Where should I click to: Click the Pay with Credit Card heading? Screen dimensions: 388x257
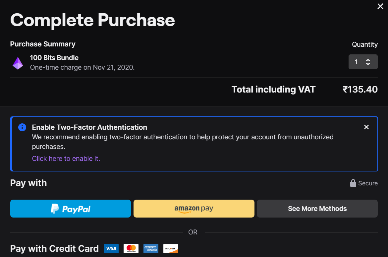coord(54,249)
